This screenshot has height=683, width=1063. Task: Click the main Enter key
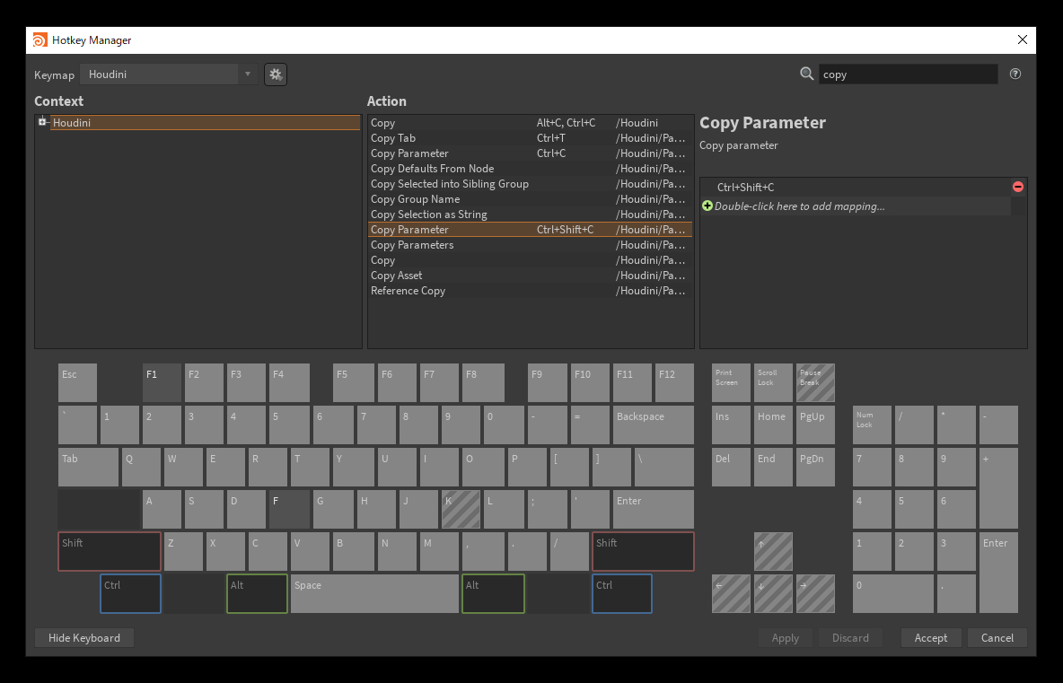pyautogui.click(x=654, y=510)
